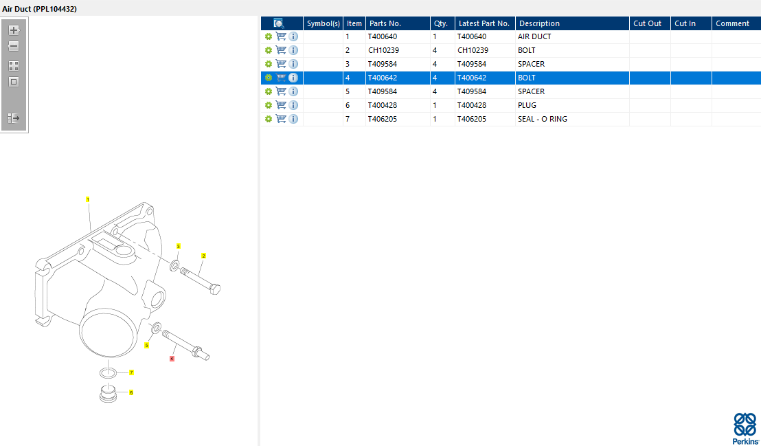
Task: Select callout 2 bolt label in diagram
Action: [204, 256]
